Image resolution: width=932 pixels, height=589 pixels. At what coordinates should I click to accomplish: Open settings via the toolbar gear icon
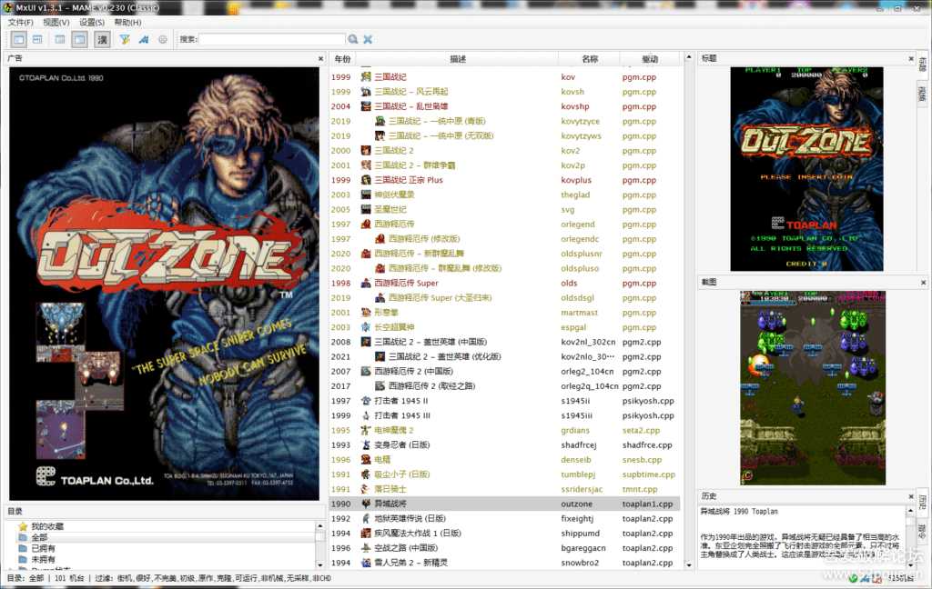pyautogui.click(x=163, y=39)
